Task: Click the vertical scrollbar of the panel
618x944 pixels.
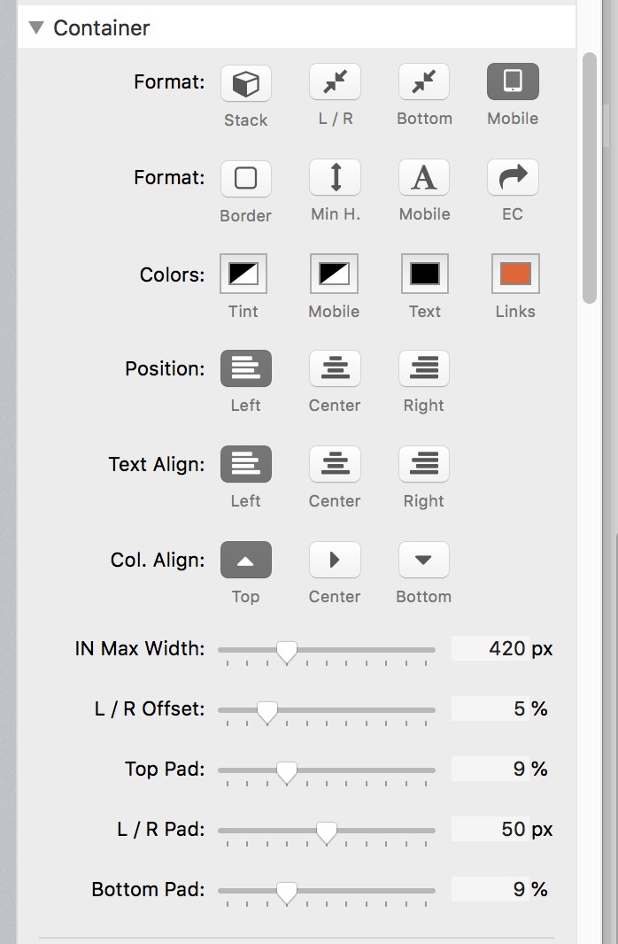Action: tap(590, 177)
